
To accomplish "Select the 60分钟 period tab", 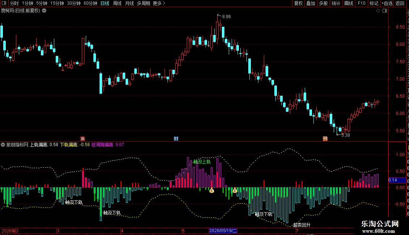I will pos(90,3).
